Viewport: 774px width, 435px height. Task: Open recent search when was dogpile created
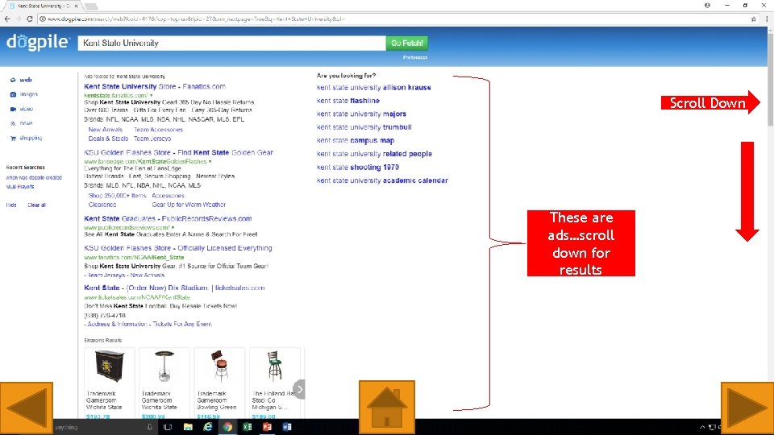click(x=34, y=177)
